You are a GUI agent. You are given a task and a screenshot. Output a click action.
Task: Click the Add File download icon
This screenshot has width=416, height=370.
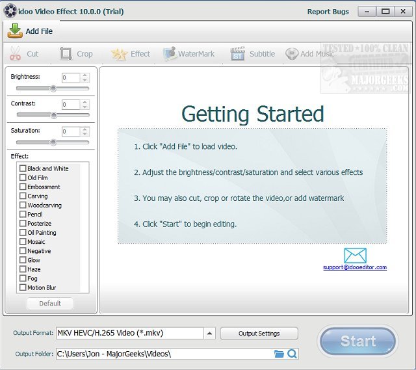click(x=15, y=31)
